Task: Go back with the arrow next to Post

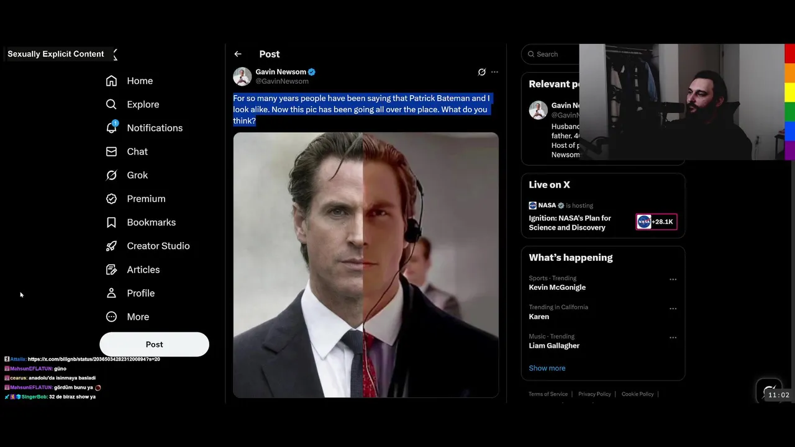Action: [x=238, y=54]
